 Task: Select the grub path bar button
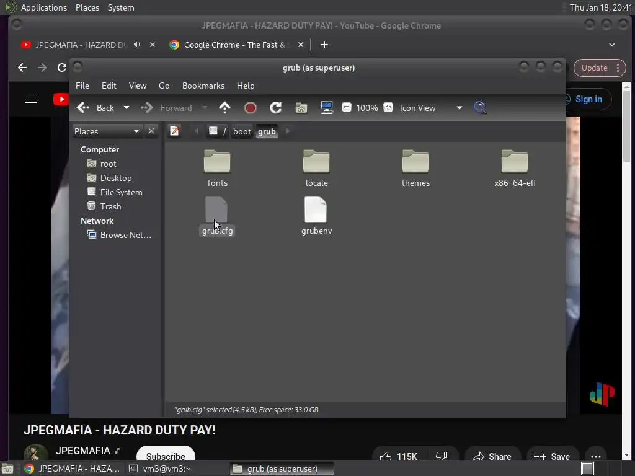click(x=267, y=131)
